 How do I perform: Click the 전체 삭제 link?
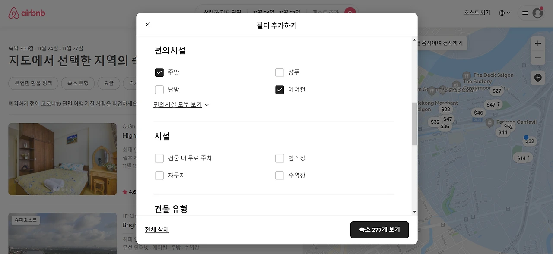[x=157, y=230]
